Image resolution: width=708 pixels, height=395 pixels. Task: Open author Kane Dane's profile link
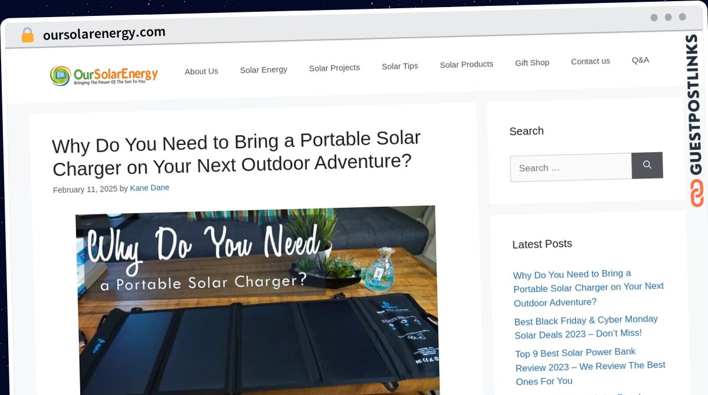tap(150, 188)
